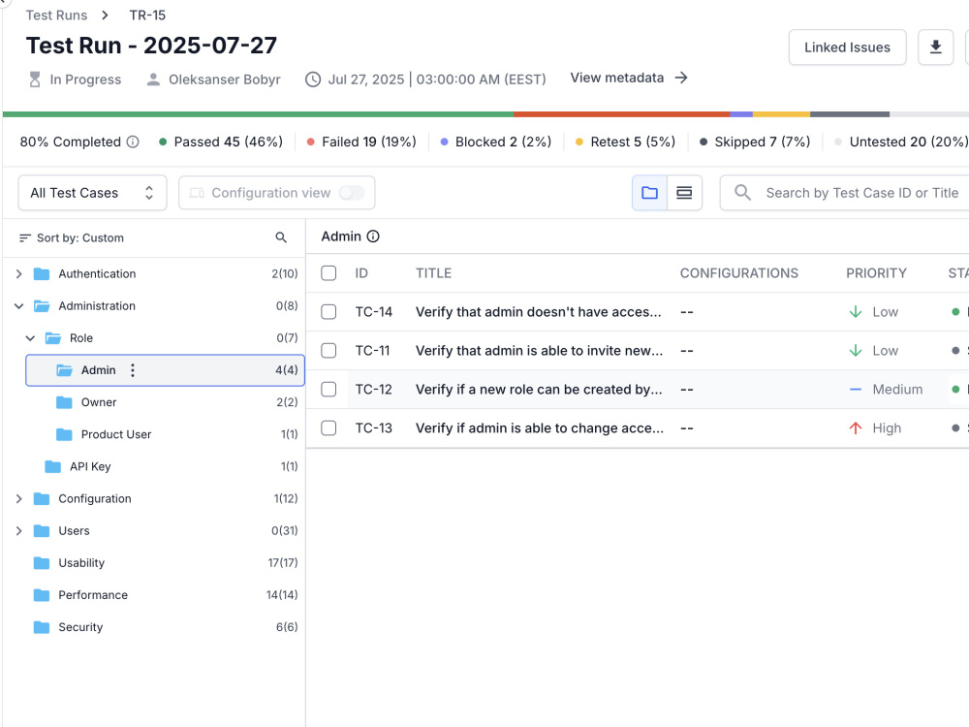Click View metadata link
The height and width of the screenshot is (727, 969).
[x=629, y=78]
